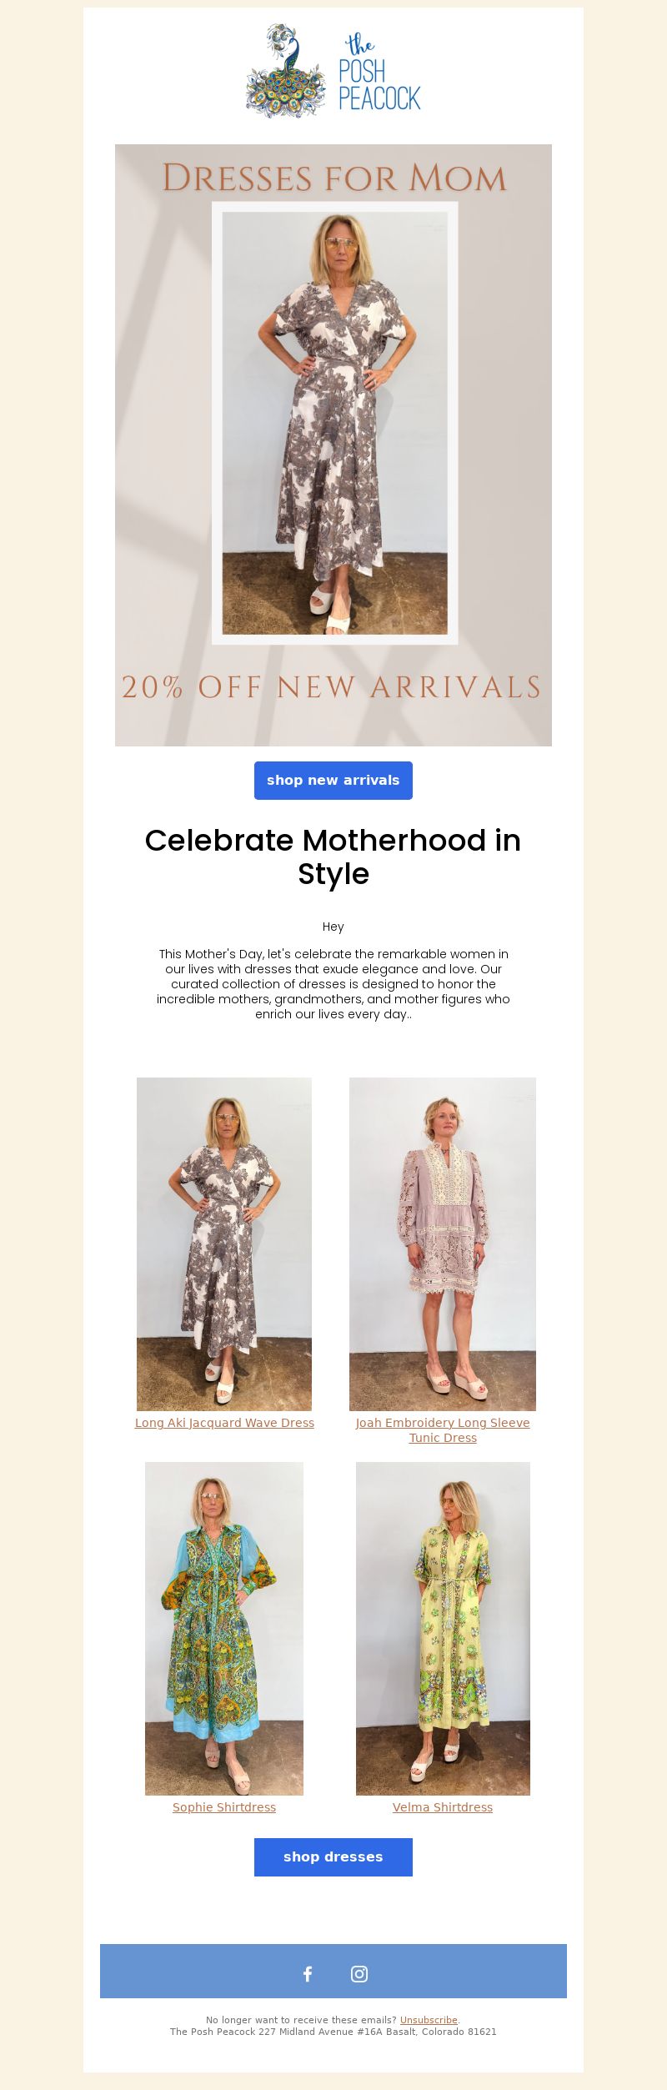Open the Instagram icon in footer

coord(359,1973)
